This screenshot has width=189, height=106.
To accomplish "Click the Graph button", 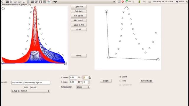I will click(x=106, y=81).
